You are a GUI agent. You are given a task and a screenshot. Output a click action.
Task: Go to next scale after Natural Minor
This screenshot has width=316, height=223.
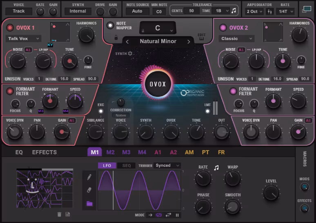pyautogui.click(x=189, y=41)
